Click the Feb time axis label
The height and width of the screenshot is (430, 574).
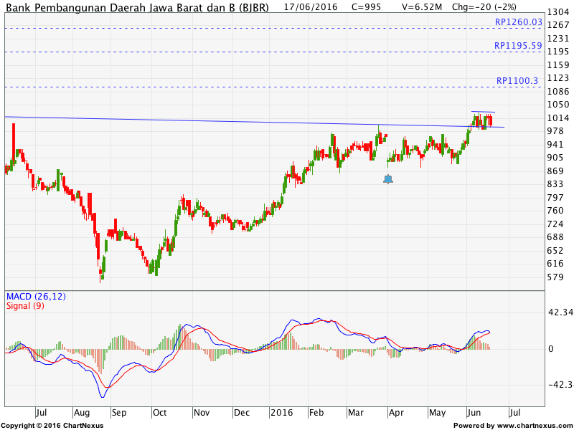[x=316, y=413]
